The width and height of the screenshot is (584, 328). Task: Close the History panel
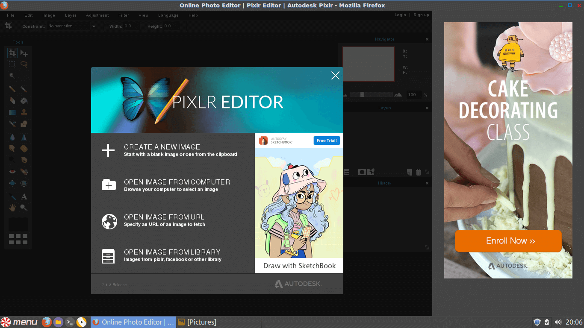[x=427, y=183]
